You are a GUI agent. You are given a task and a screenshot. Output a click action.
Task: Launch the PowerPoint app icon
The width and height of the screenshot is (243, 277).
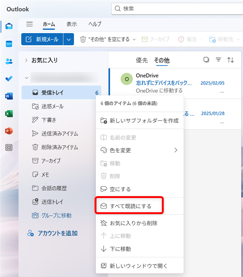9,131
